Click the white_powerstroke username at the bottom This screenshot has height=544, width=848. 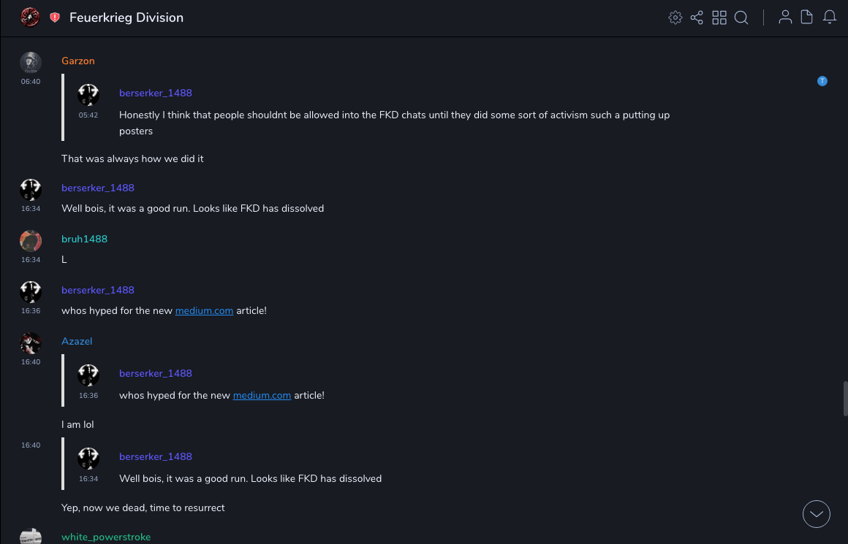coord(106,537)
